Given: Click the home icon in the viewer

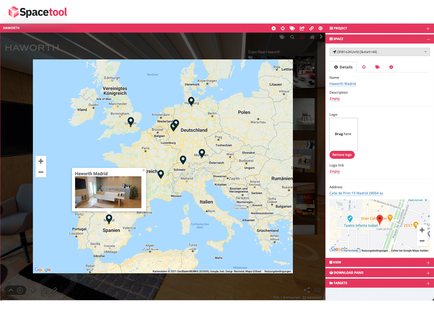Looking at the screenshot, I should point(312,37).
